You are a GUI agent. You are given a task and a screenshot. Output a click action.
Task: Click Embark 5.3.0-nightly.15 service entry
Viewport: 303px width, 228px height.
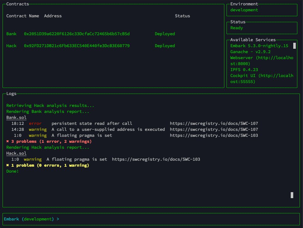pyautogui.click(x=259, y=46)
